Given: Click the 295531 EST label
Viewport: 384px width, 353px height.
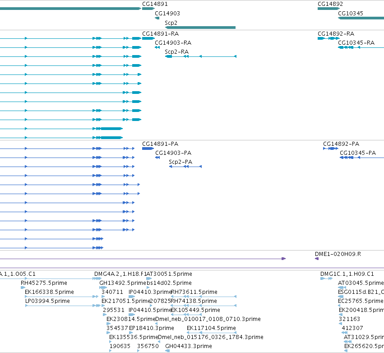Looking at the screenshot, I should point(114,310).
